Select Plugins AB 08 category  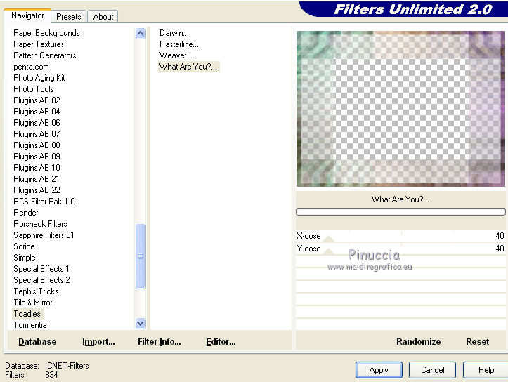(x=37, y=145)
